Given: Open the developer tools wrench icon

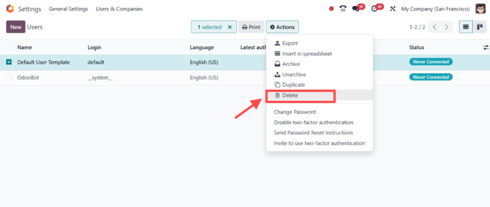Looking at the screenshot, I should coord(392,9).
